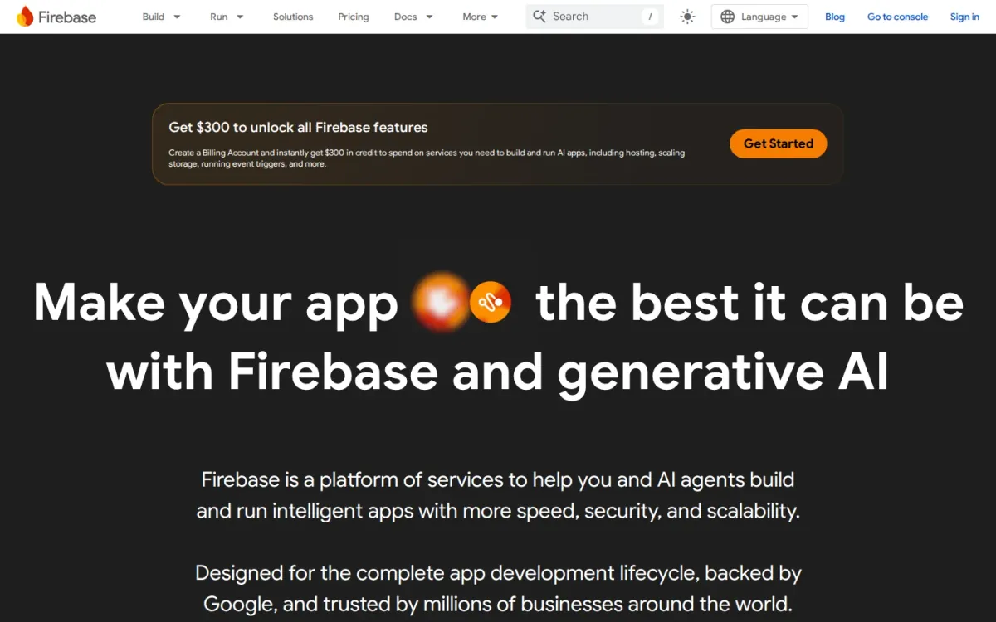Click 'Designed for the complete app development lifecycle' paragraph
Screen dimensions: 996x622
[498, 589]
